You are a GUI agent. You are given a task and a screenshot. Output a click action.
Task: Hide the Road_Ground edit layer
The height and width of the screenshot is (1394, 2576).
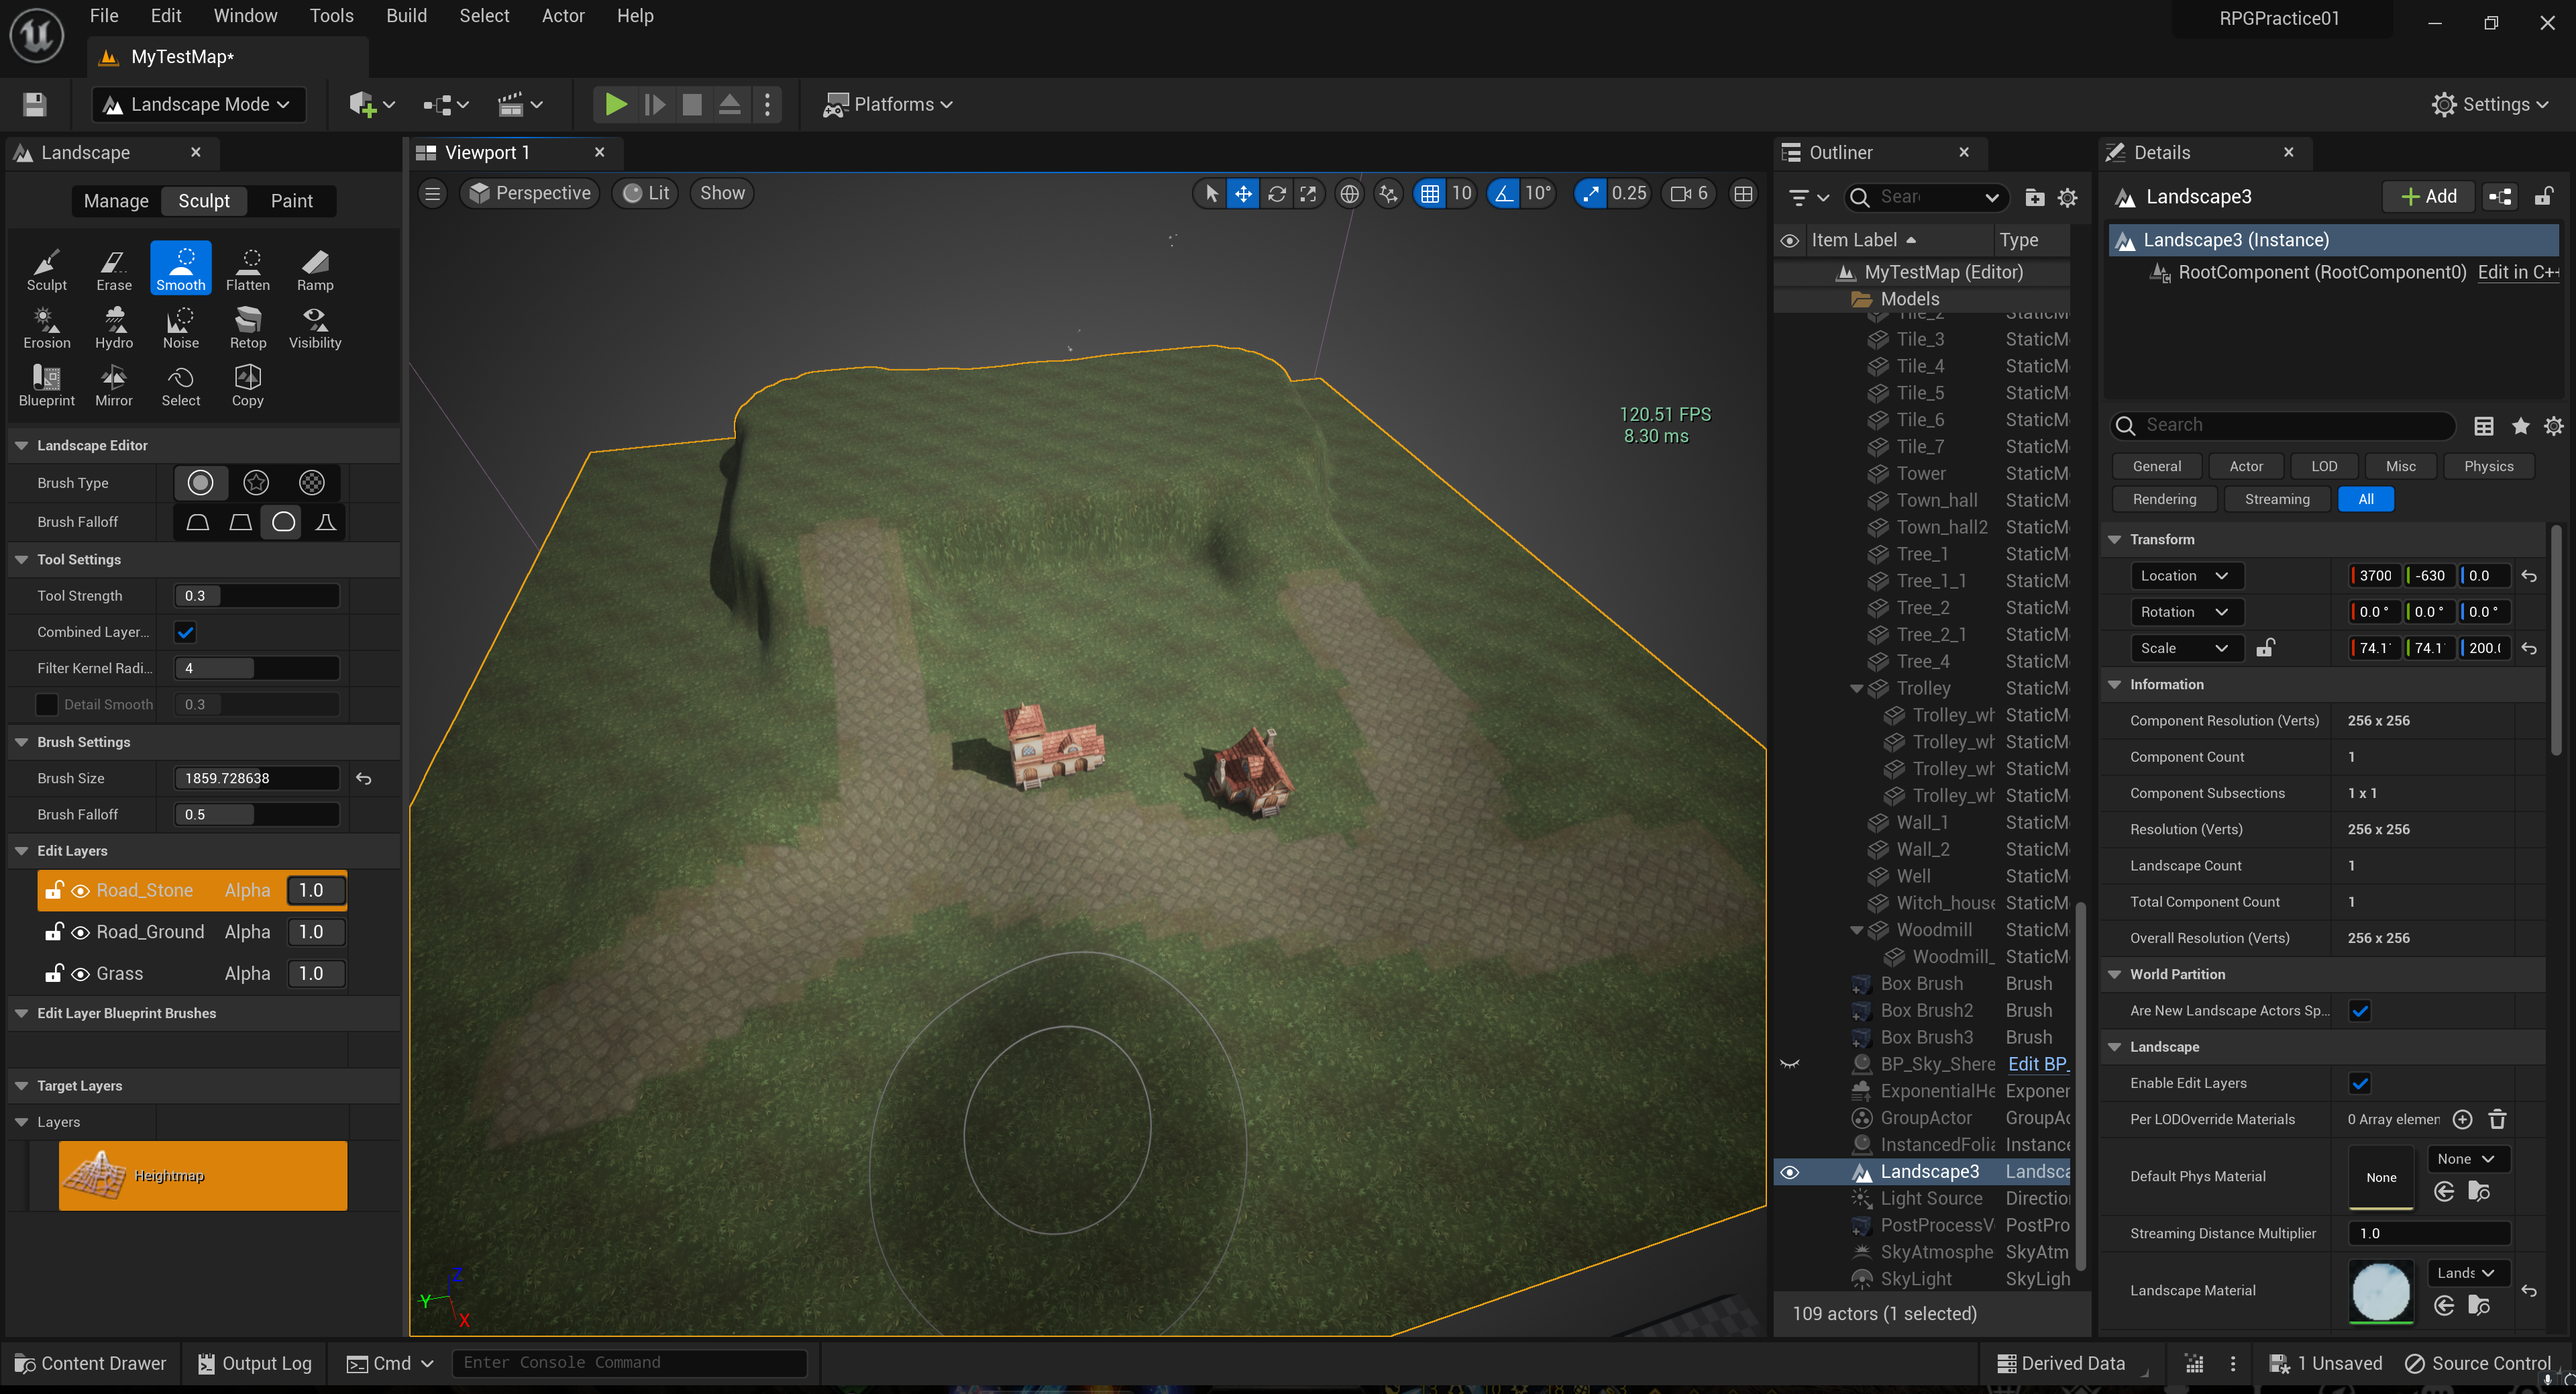(x=80, y=932)
